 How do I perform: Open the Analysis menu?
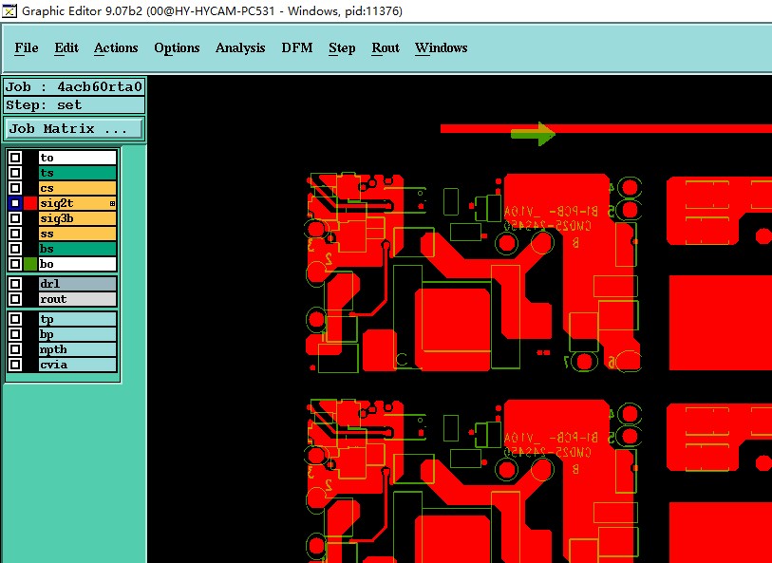240,47
